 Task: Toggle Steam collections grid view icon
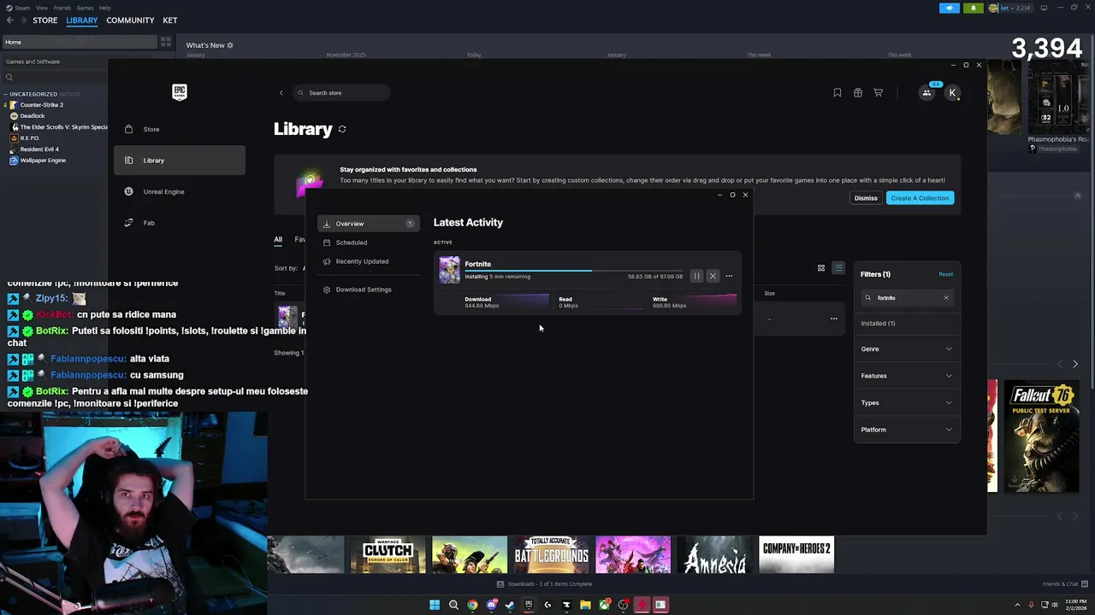click(x=166, y=42)
